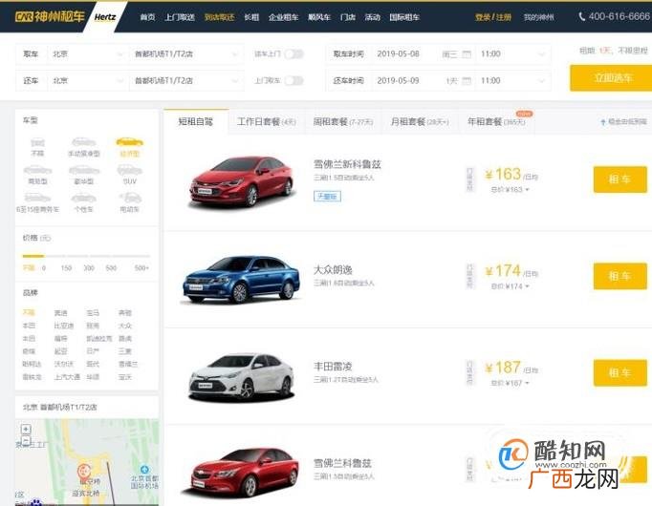Select the 个性车 vehicle type icon
The height and width of the screenshot is (506, 652).
pos(83,198)
